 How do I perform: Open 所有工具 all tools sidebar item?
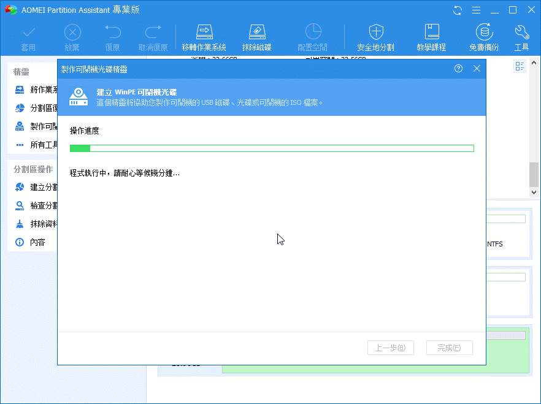click(x=36, y=145)
